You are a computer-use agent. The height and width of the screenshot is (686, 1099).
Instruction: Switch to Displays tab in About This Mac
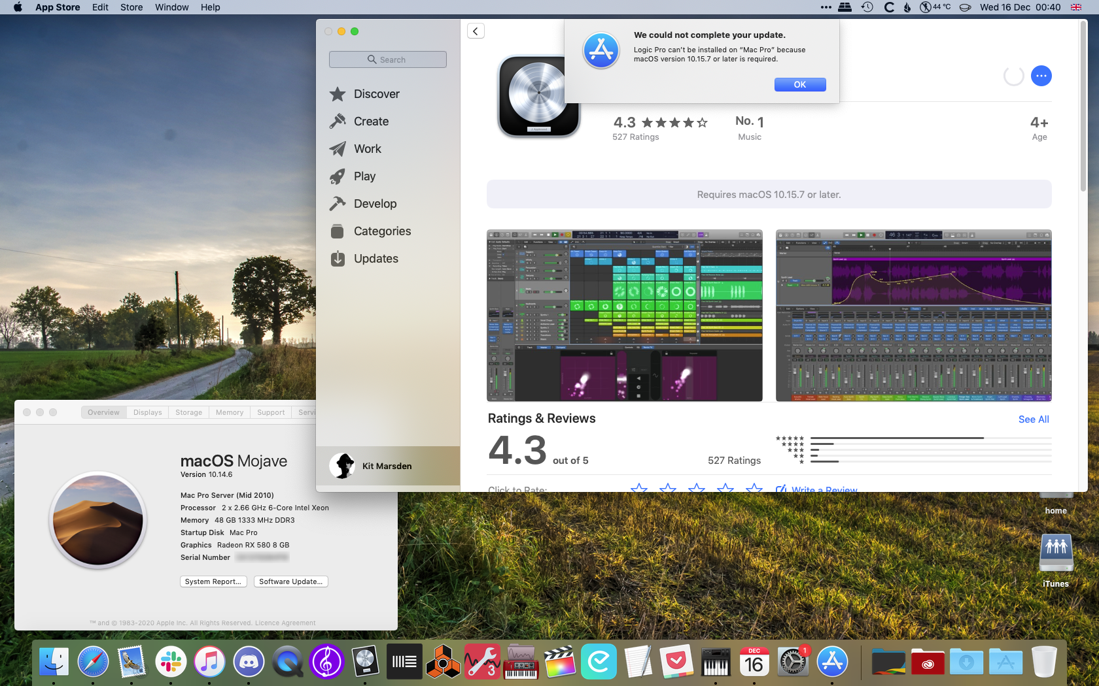click(x=147, y=412)
